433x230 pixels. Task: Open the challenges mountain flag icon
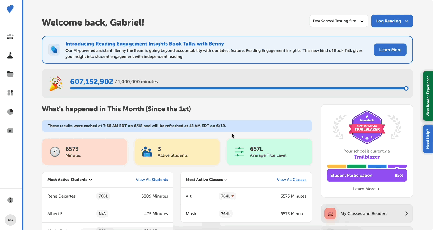point(10,55)
